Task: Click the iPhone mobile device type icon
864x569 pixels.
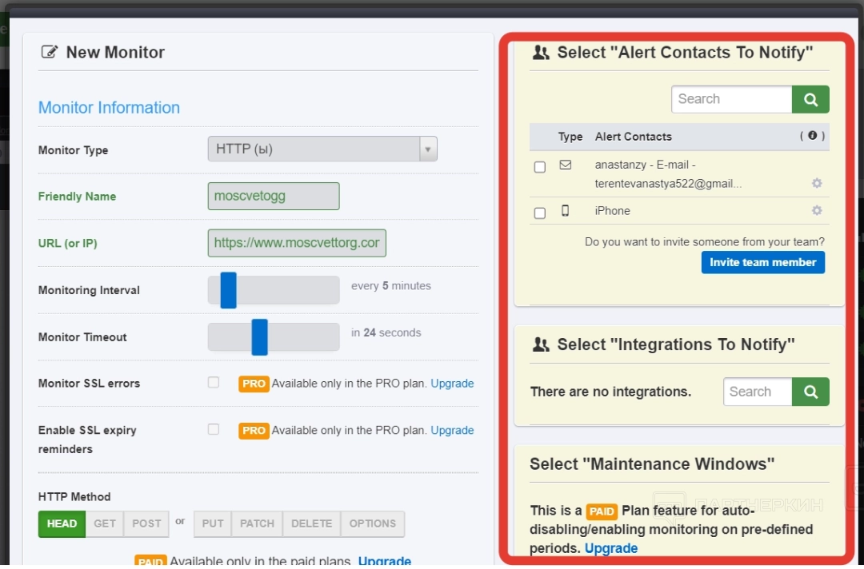Action: tap(566, 211)
